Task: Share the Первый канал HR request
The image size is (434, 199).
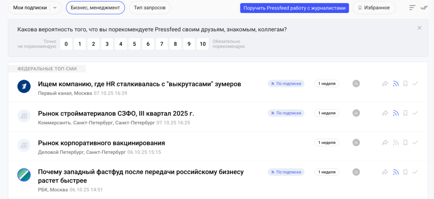Action: (x=385, y=84)
